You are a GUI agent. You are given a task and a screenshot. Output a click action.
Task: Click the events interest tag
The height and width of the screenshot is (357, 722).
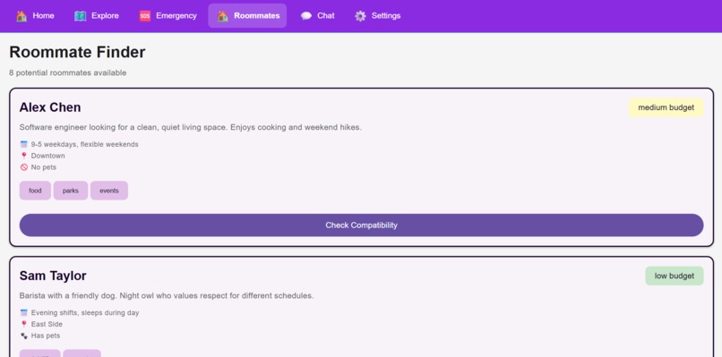pos(109,191)
